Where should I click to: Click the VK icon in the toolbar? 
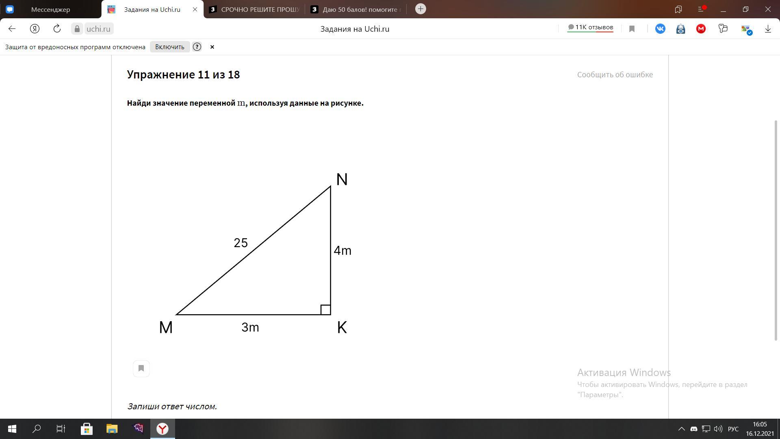coord(660,29)
